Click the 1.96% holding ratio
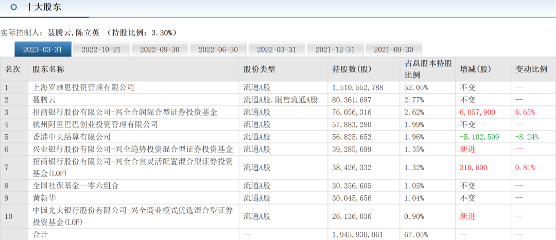 tap(414, 137)
